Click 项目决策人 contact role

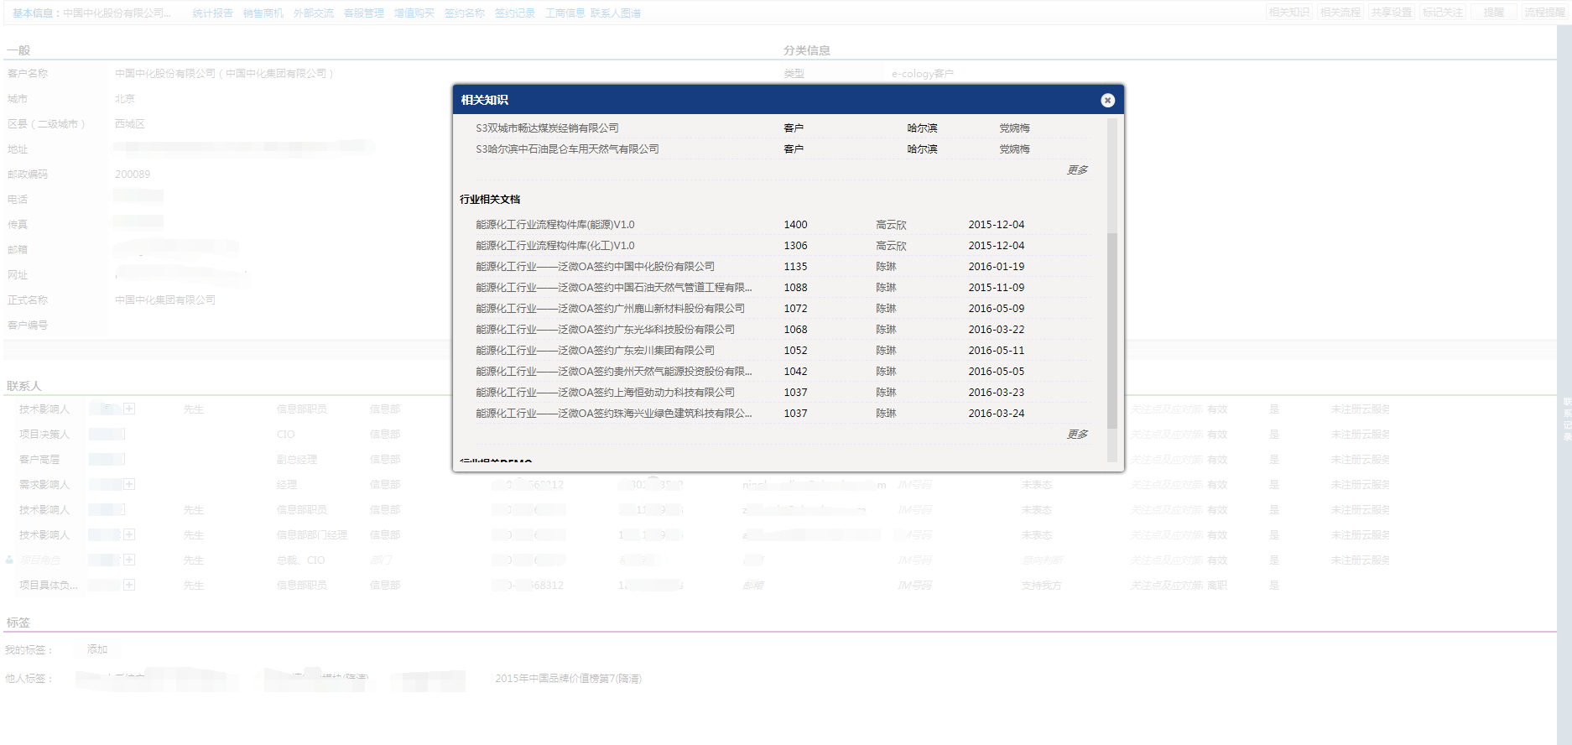[44, 435]
